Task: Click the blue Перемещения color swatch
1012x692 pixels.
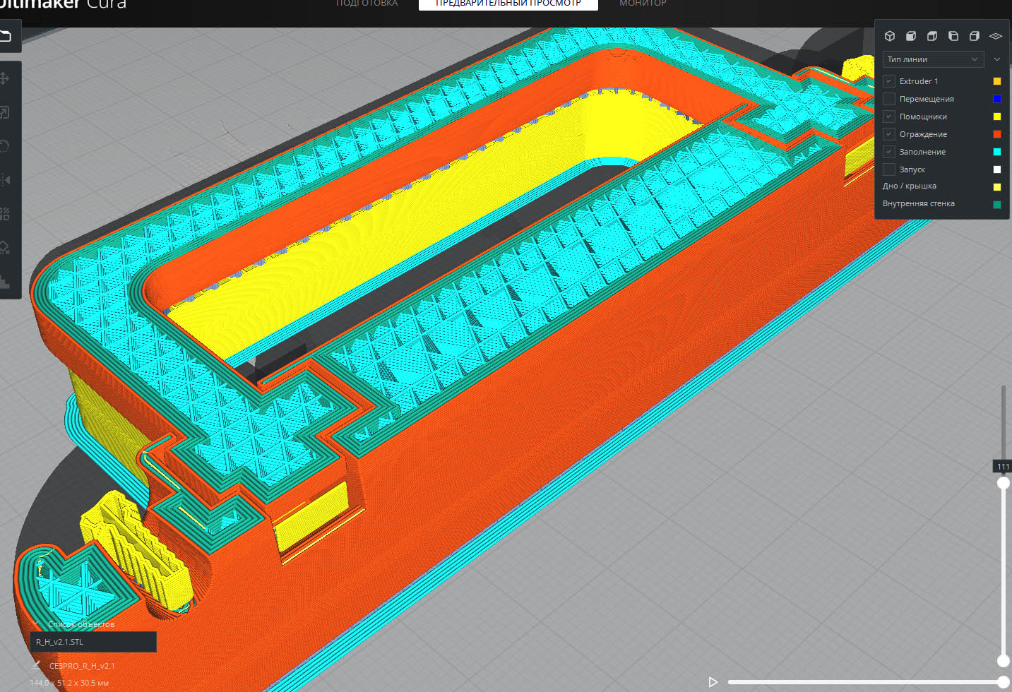Action: tap(997, 99)
